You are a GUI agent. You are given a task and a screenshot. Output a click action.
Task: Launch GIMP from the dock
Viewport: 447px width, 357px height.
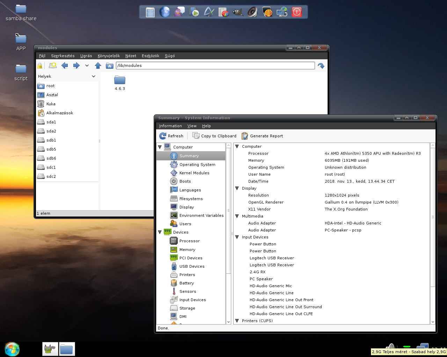click(x=238, y=12)
